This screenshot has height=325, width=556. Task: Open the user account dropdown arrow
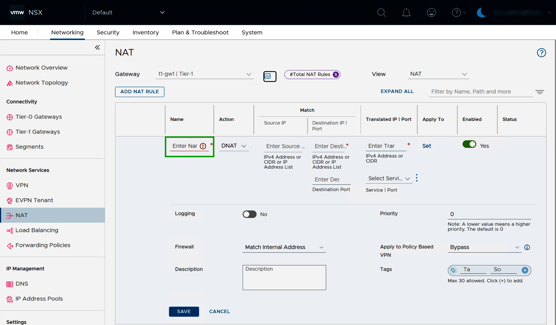[x=549, y=12]
